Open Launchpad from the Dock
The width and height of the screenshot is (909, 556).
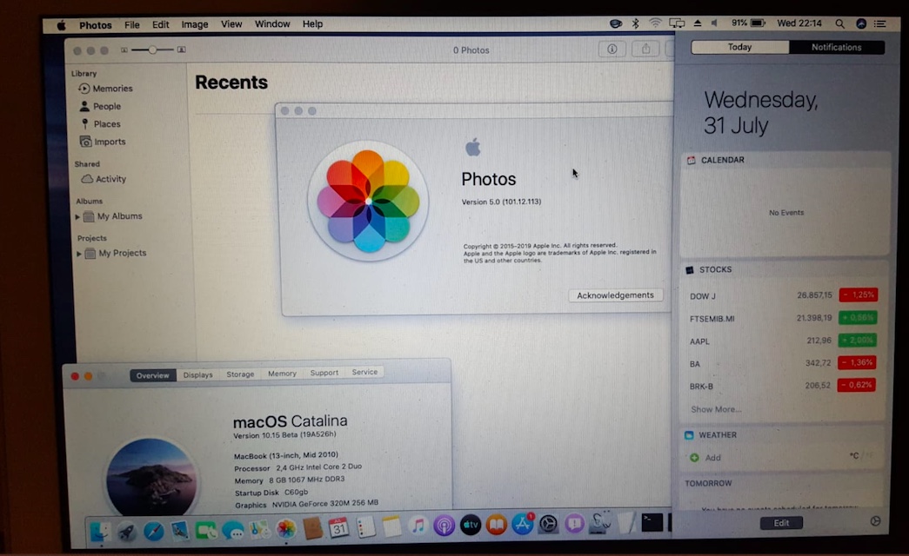click(x=127, y=531)
